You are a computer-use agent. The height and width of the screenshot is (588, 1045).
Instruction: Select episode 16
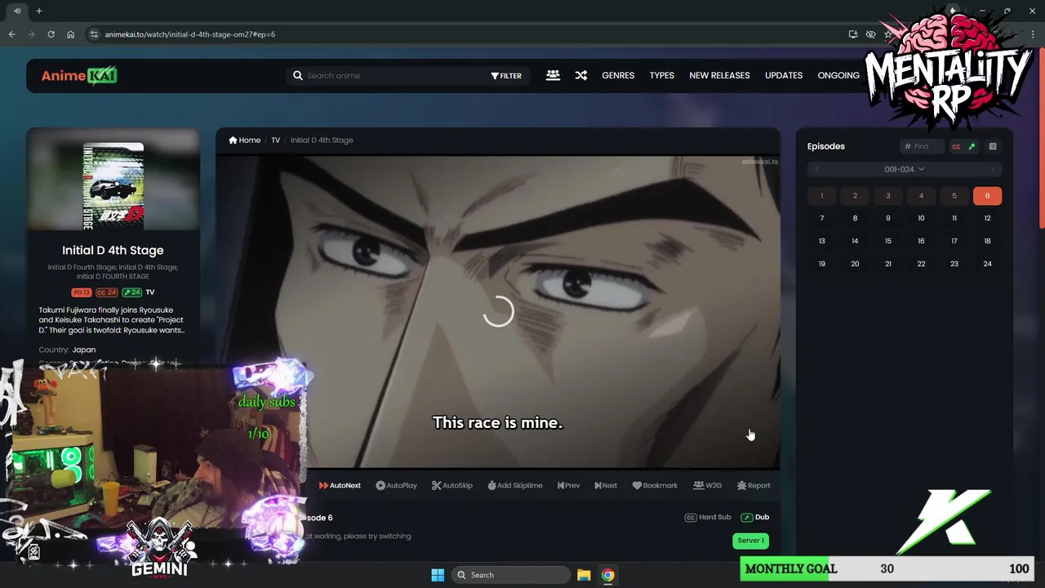pyautogui.click(x=921, y=241)
